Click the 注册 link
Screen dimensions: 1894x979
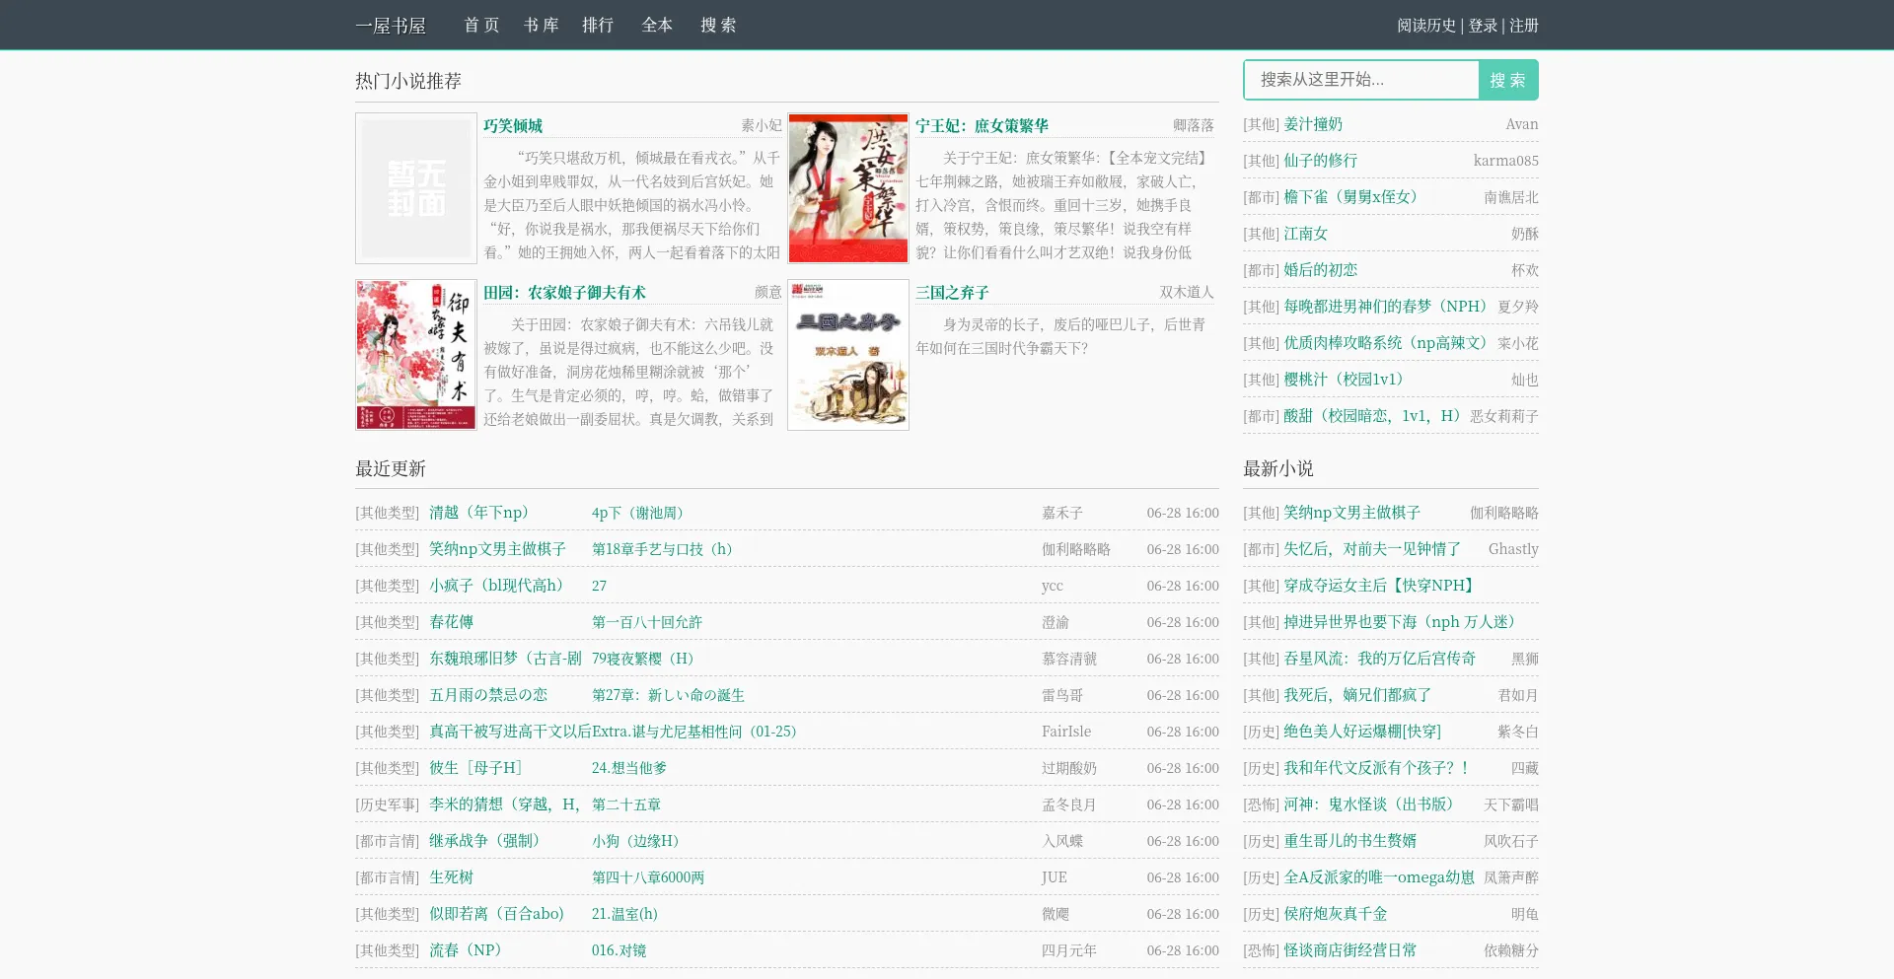(1524, 26)
